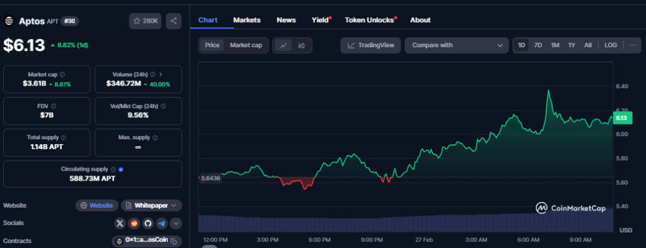The width and height of the screenshot is (646, 248).
Task: Expand the Whitepaper dropdown
Action: coord(151,205)
